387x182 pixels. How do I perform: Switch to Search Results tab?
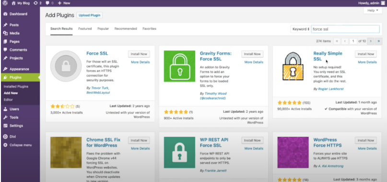61,29
